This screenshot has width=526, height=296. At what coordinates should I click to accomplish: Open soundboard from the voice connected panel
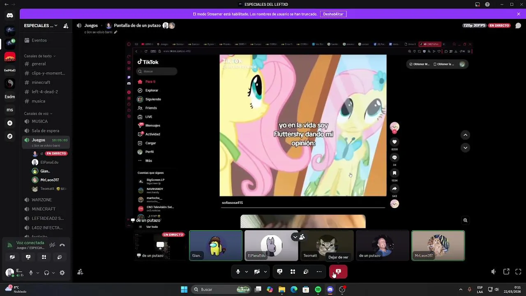[x=60, y=257]
